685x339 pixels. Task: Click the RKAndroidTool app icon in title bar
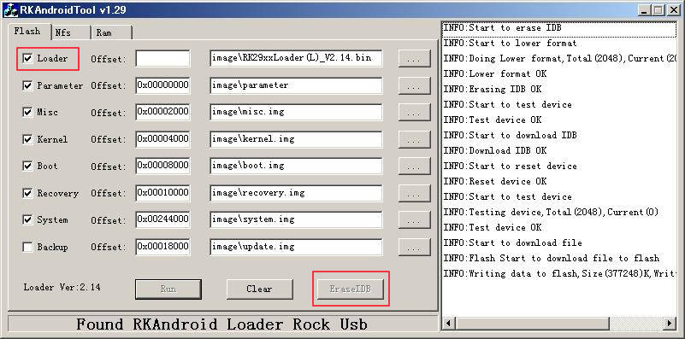pos(10,9)
